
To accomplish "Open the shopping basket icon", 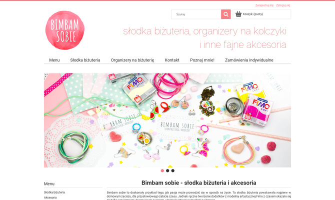I will [238, 14].
